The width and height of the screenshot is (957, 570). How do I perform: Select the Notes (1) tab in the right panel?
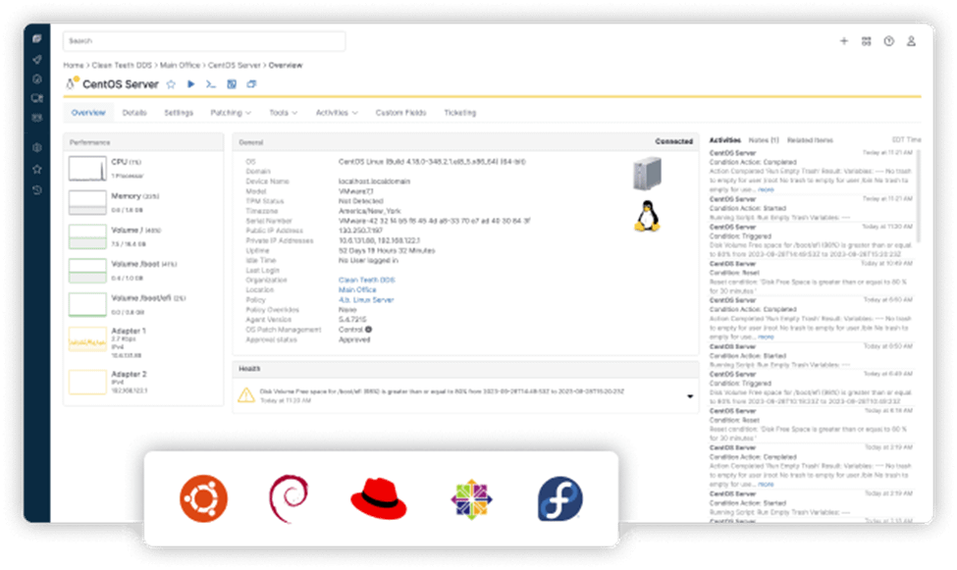pyautogui.click(x=764, y=140)
